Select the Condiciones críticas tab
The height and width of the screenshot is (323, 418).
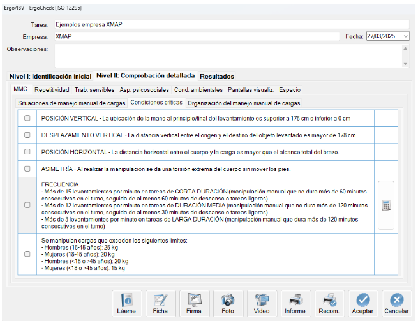click(x=156, y=102)
